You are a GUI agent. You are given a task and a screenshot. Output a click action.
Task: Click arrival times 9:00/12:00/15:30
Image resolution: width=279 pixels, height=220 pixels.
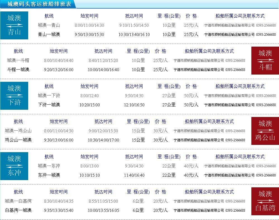click(103, 131)
